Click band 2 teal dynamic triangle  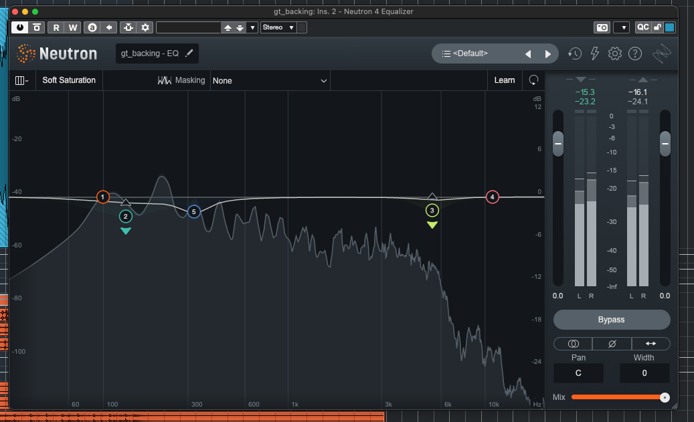126,231
